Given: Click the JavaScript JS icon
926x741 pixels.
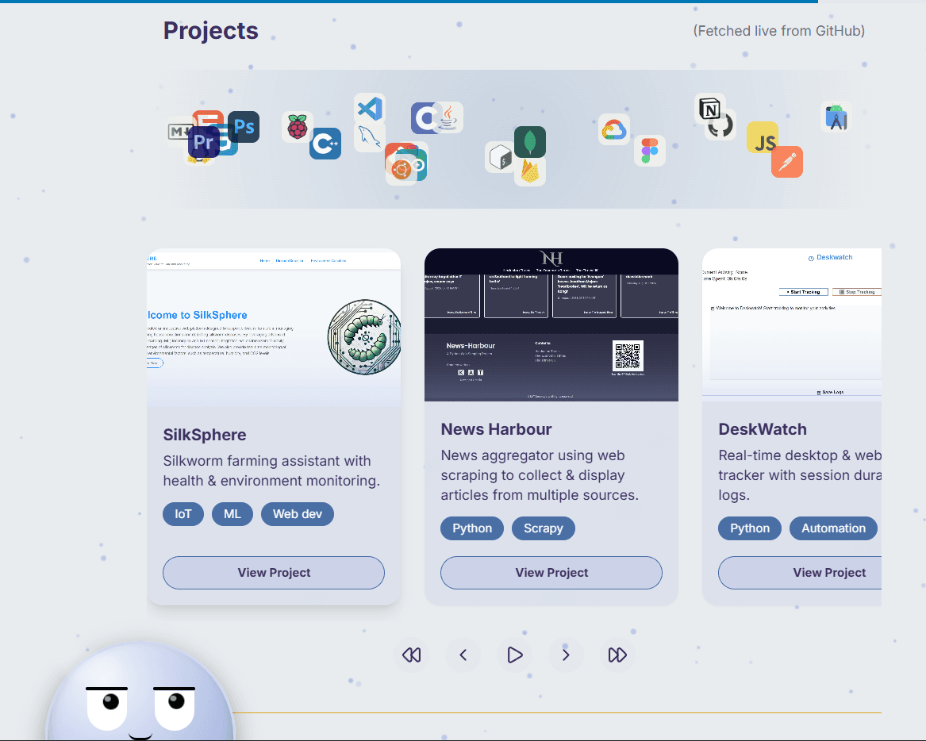Looking at the screenshot, I should coord(763,139).
